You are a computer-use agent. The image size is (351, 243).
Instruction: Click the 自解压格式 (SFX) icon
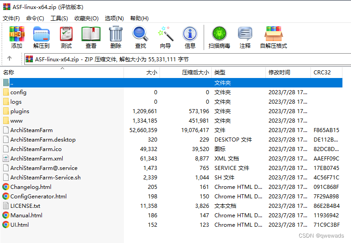pos(274,34)
